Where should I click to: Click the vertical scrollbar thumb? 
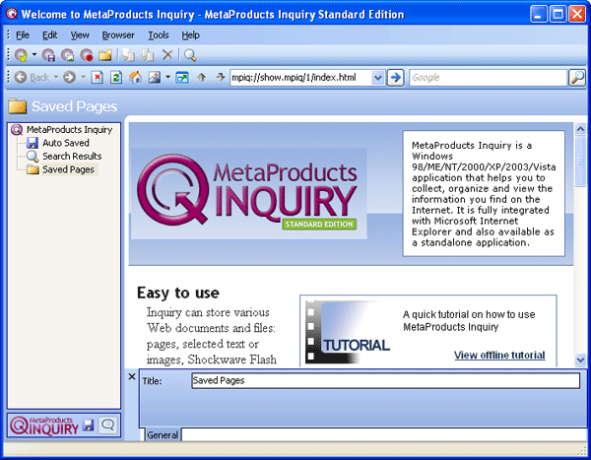tap(580, 161)
